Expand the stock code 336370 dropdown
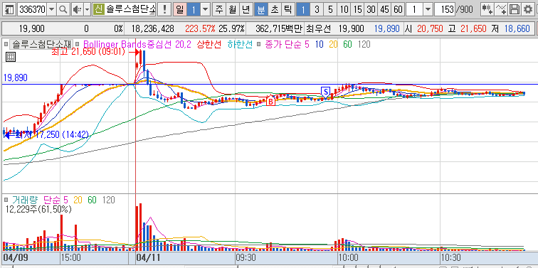 click(x=51, y=9)
